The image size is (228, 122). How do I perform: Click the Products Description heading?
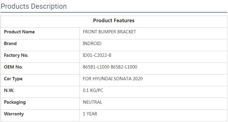click(x=34, y=6)
